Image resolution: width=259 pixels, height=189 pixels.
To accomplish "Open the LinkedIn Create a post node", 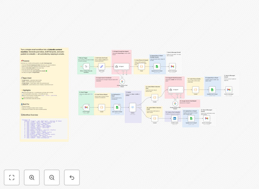I will point(175,118).
